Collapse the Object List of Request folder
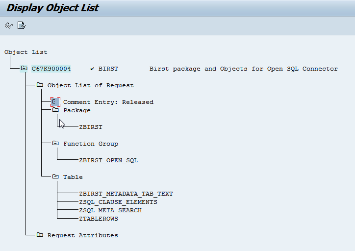 (40, 85)
